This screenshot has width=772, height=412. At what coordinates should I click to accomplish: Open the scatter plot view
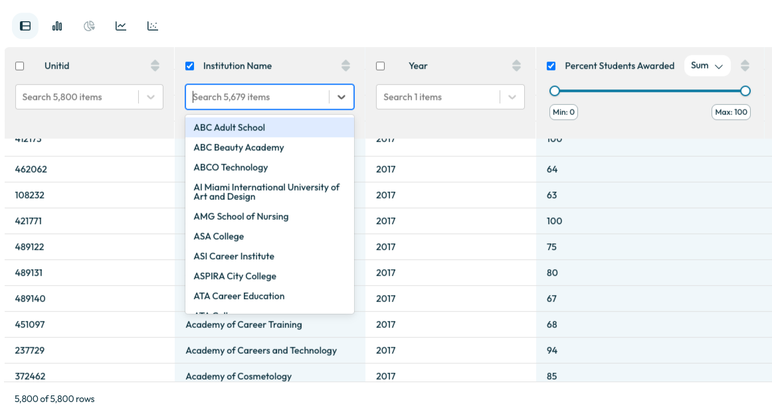click(x=153, y=26)
